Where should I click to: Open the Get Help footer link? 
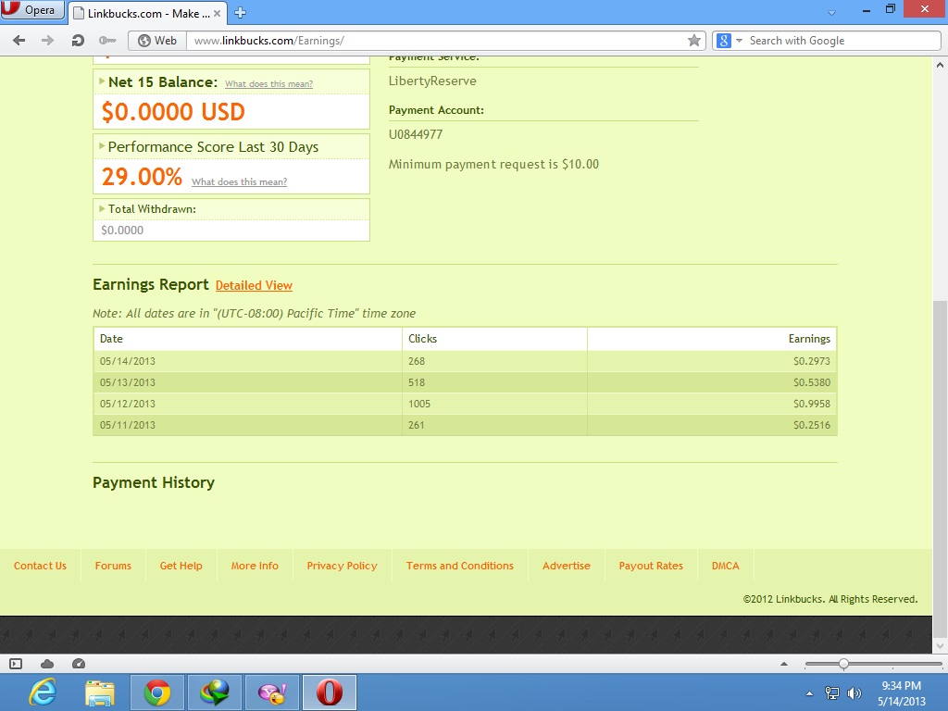(x=181, y=566)
